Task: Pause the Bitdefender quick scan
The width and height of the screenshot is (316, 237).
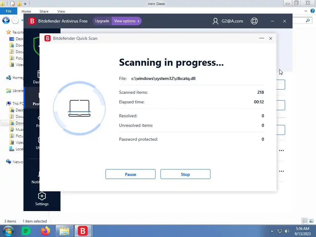Action: coord(131,174)
